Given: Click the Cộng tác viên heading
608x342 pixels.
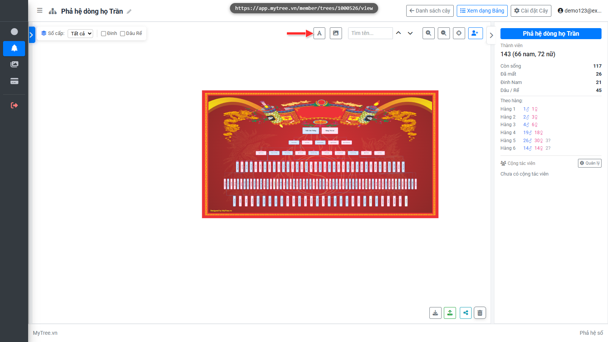Looking at the screenshot, I should click(518, 163).
